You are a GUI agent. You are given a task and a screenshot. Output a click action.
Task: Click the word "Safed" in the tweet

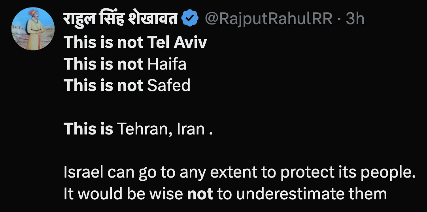click(169, 85)
